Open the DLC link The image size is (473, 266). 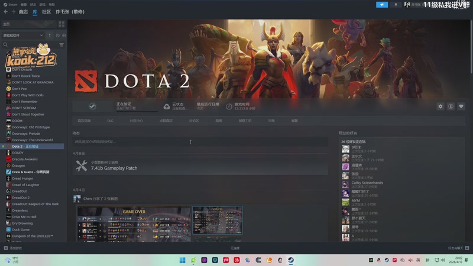pyautogui.click(x=110, y=121)
